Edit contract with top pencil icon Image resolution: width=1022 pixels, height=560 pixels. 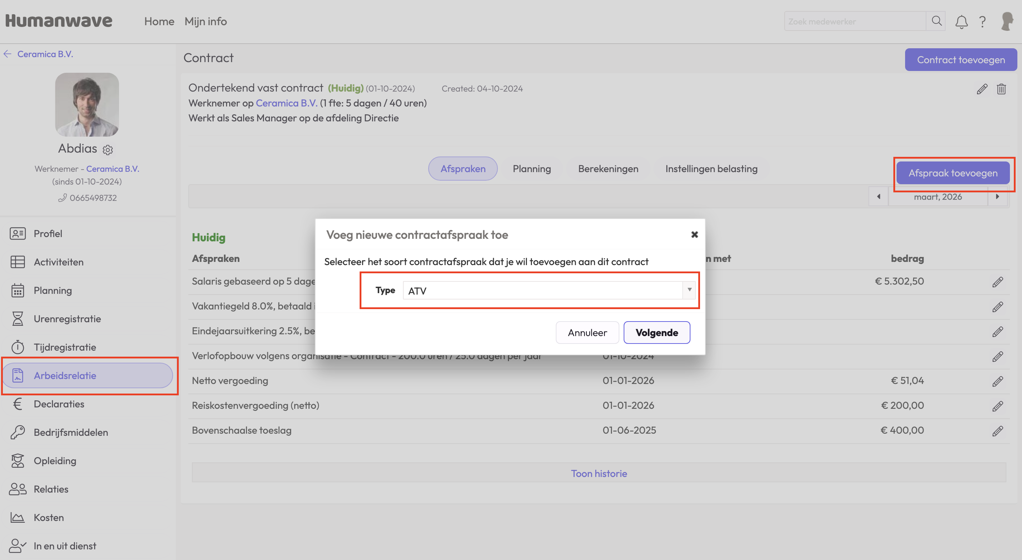pos(982,89)
